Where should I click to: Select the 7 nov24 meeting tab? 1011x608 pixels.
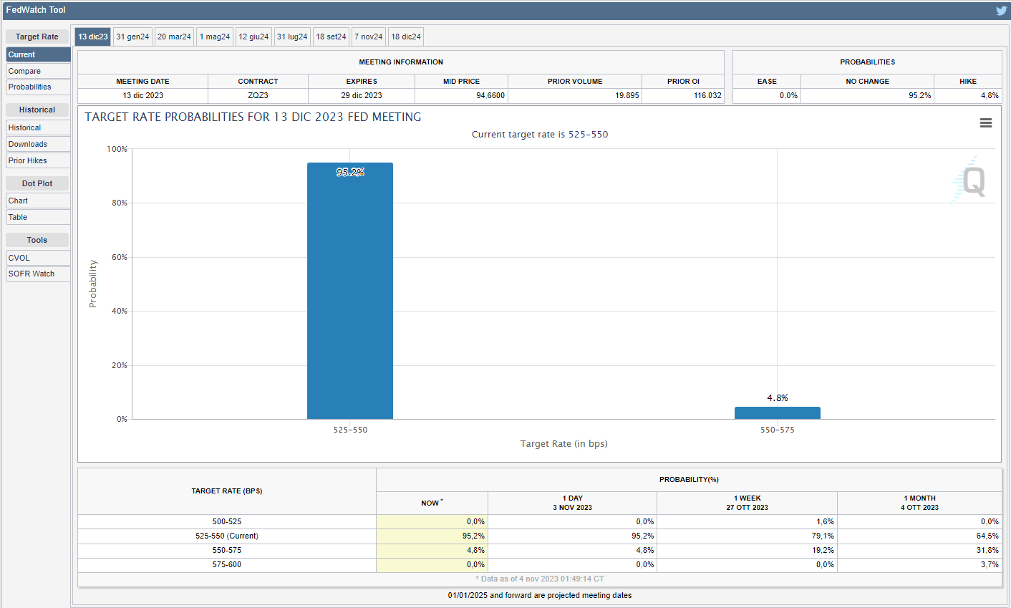coord(369,37)
